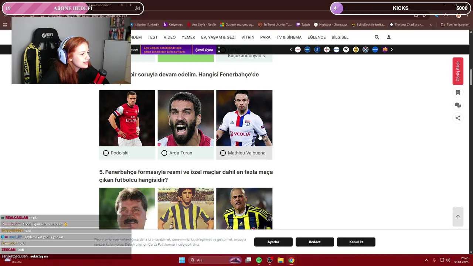Open the user account profile icon
This screenshot has height=266, width=473.
tap(388, 37)
